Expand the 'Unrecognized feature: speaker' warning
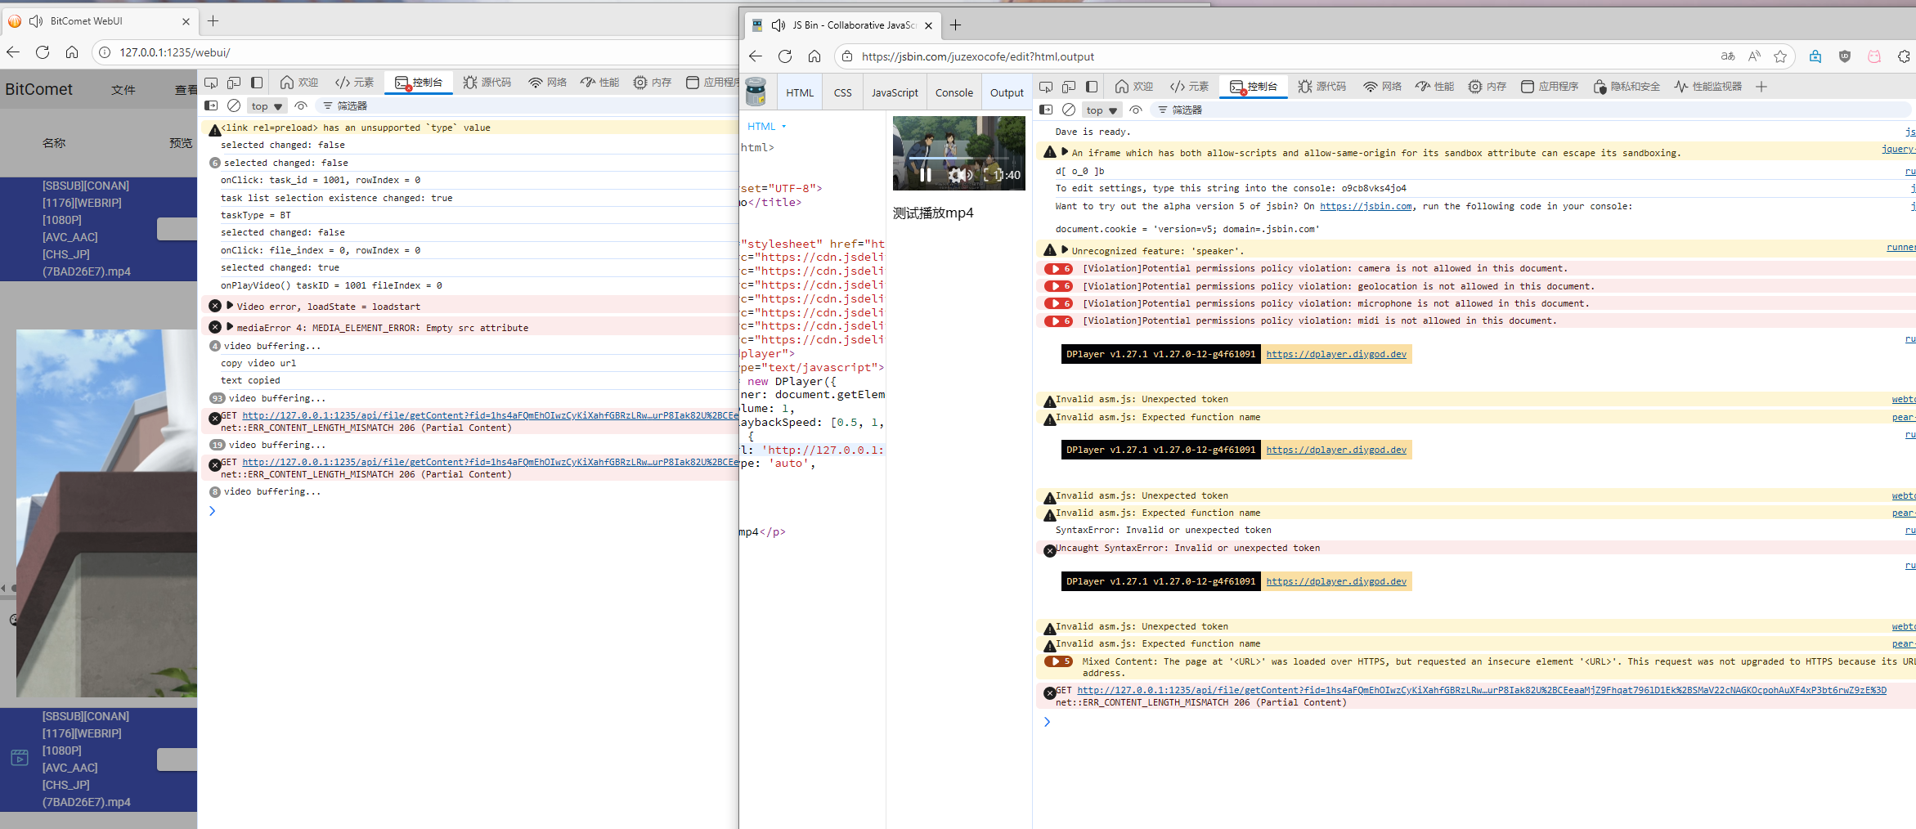Screen dimensions: 1916x829 click(1065, 250)
